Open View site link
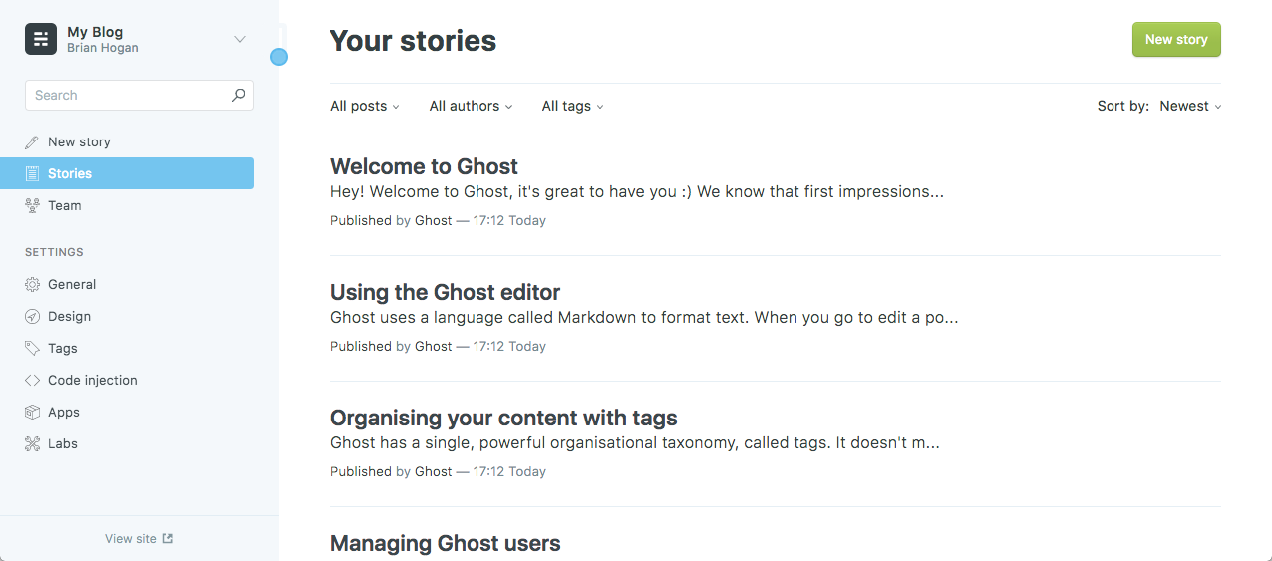This screenshot has width=1272, height=561. (140, 539)
